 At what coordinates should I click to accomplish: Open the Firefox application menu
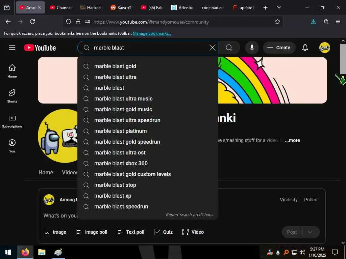click(338, 22)
